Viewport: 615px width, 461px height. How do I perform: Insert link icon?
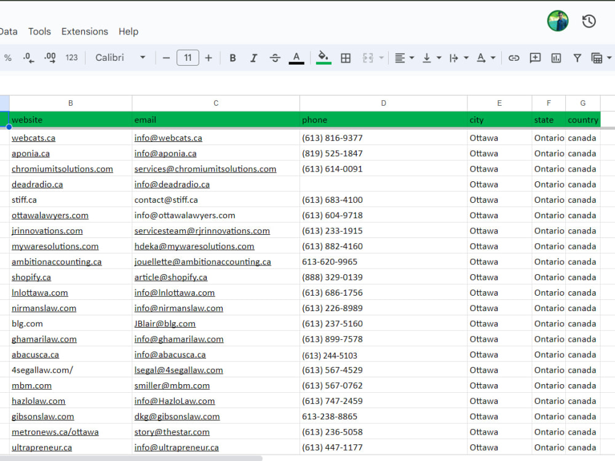(514, 58)
